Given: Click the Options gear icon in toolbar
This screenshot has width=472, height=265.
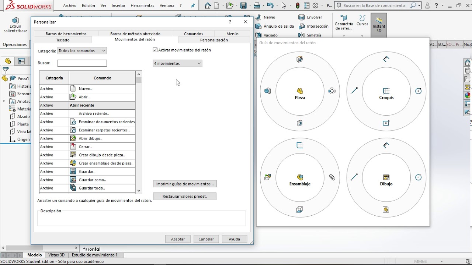Looking at the screenshot, I should [315, 6].
